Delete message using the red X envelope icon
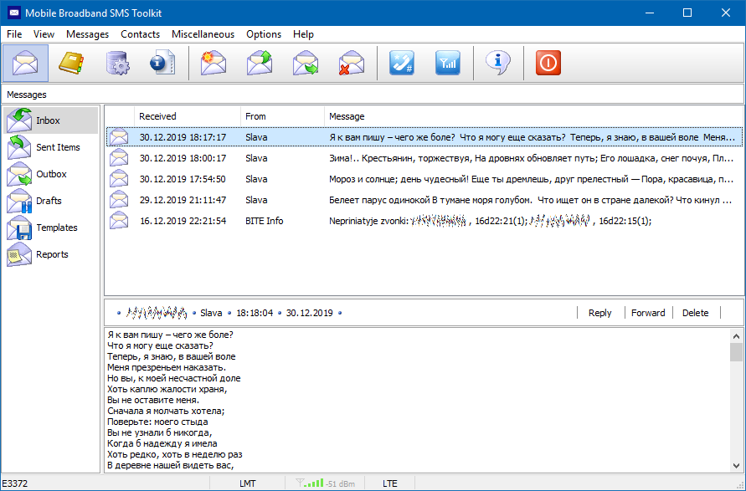Image resolution: width=746 pixels, height=491 pixels. pos(351,62)
